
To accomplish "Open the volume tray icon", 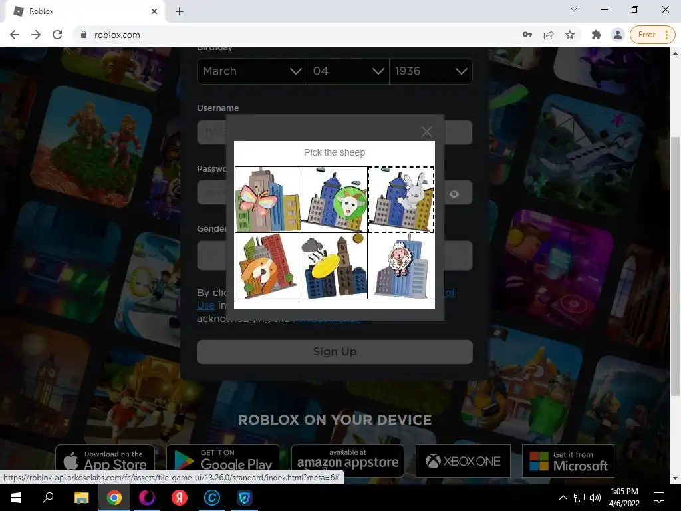I will point(595,498).
